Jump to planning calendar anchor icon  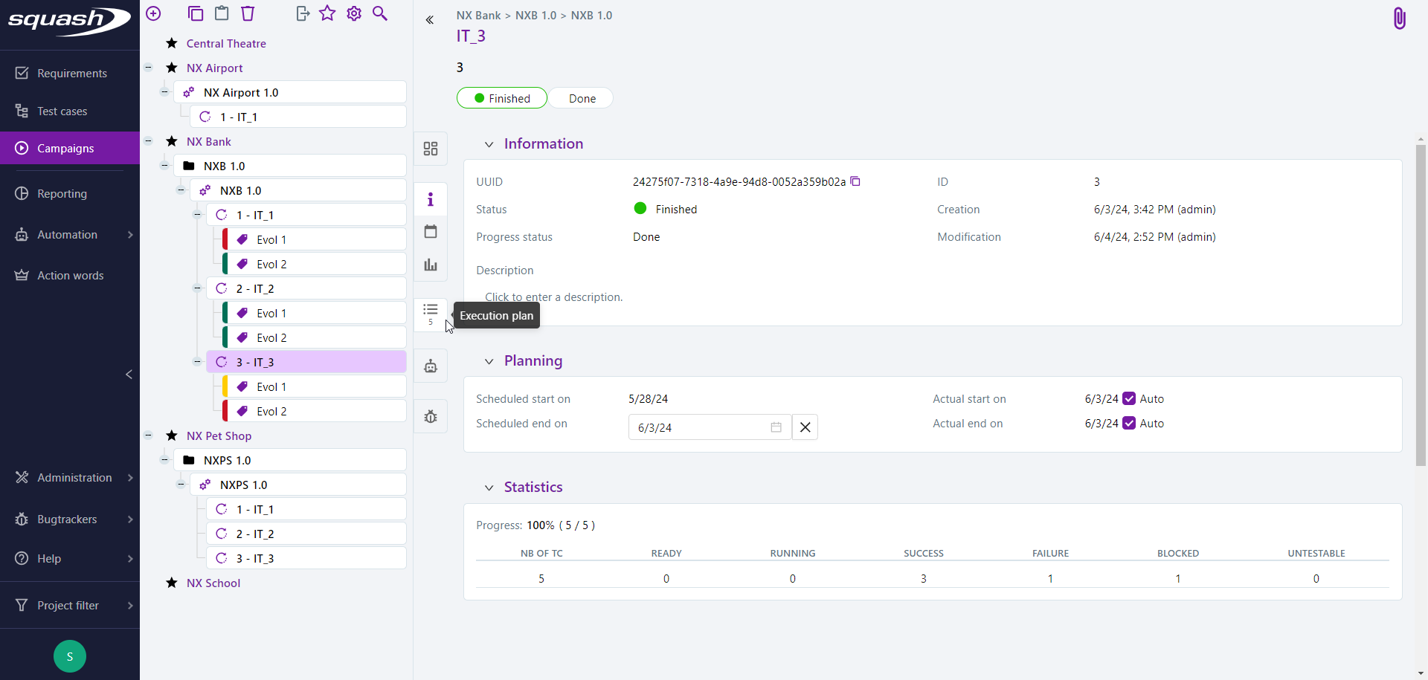tap(431, 232)
